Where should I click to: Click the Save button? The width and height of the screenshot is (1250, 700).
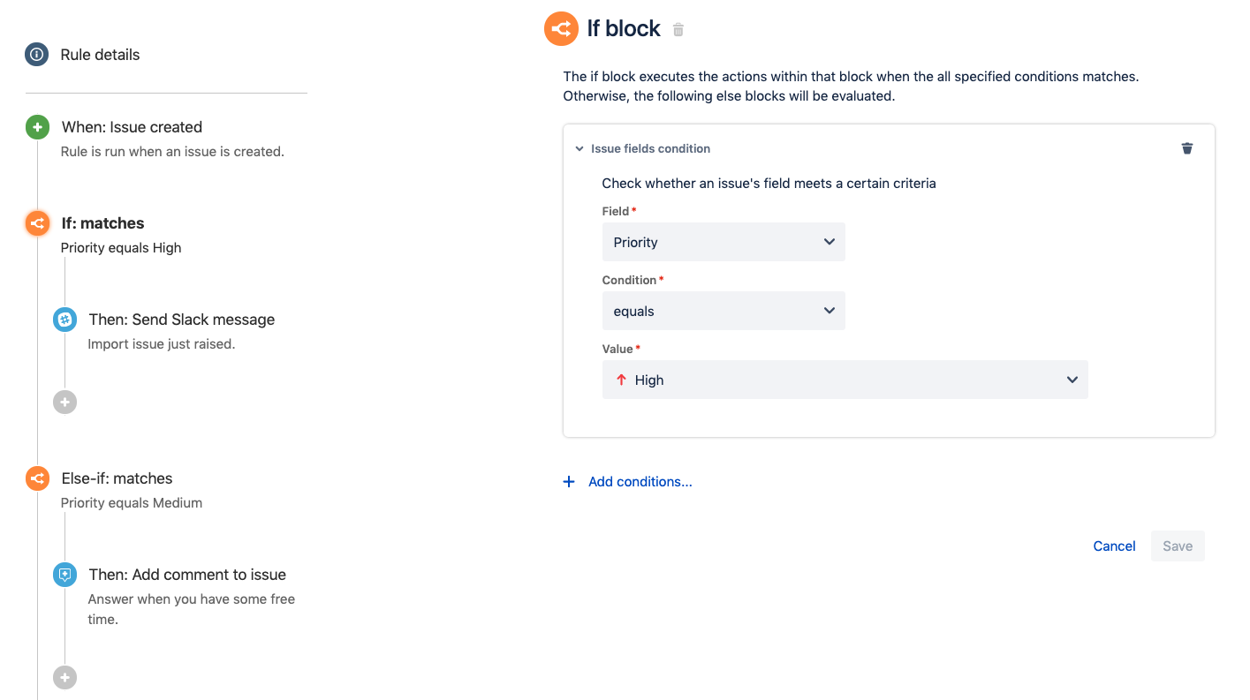pyautogui.click(x=1178, y=546)
